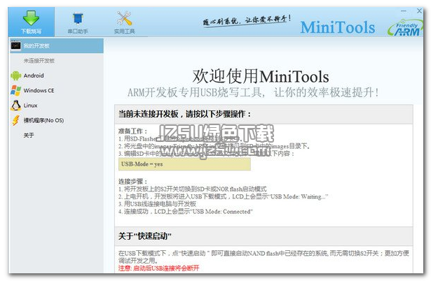Click the Windows CE flag icon
Viewport: 431px width, 281px height.
[x=16, y=90]
